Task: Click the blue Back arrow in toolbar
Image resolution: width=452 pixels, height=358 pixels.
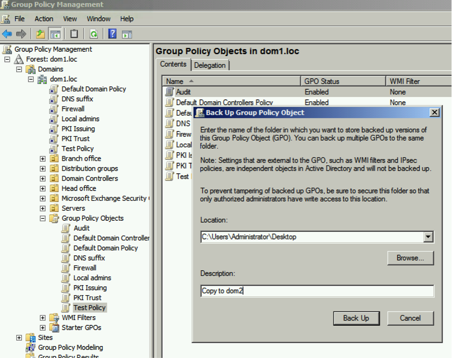Action: [7, 34]
